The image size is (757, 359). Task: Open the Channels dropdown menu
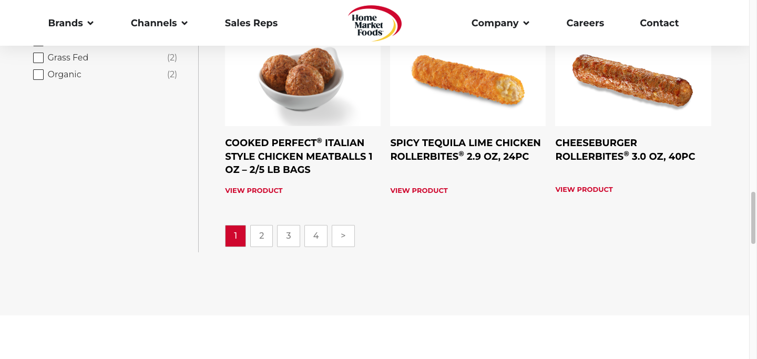[159, 23]
